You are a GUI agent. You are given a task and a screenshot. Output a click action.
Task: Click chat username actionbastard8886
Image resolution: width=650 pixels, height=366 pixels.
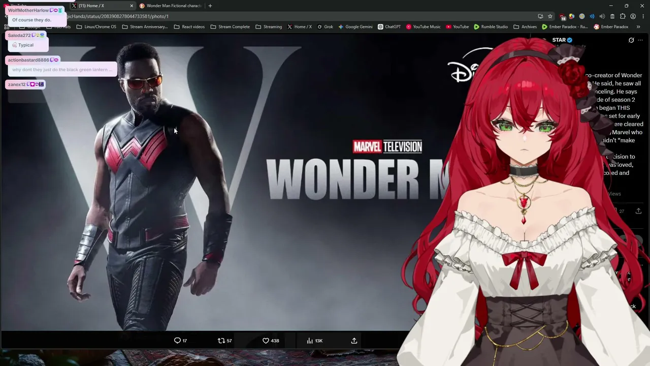[28, 60]
